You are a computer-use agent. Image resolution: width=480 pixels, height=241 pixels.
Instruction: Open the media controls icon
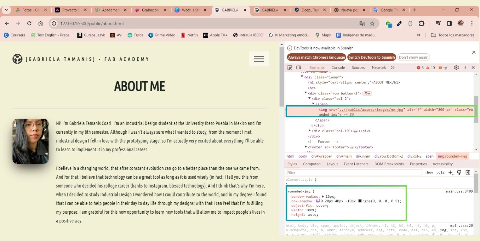point(438,24)
